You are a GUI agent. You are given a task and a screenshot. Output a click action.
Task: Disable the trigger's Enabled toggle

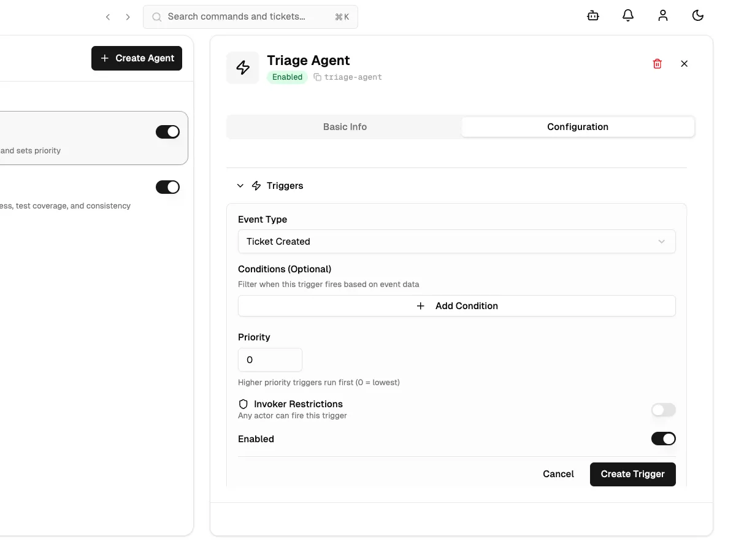pyautogui.click(x=663, y=439)
